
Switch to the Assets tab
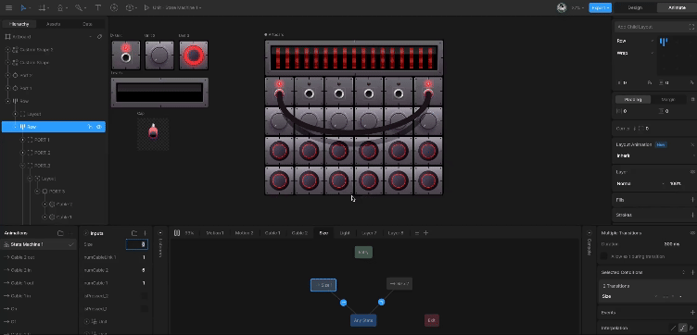point(54,24)
